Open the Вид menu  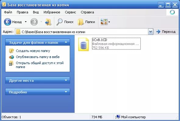pyautogui.click(x=36, y=12)
